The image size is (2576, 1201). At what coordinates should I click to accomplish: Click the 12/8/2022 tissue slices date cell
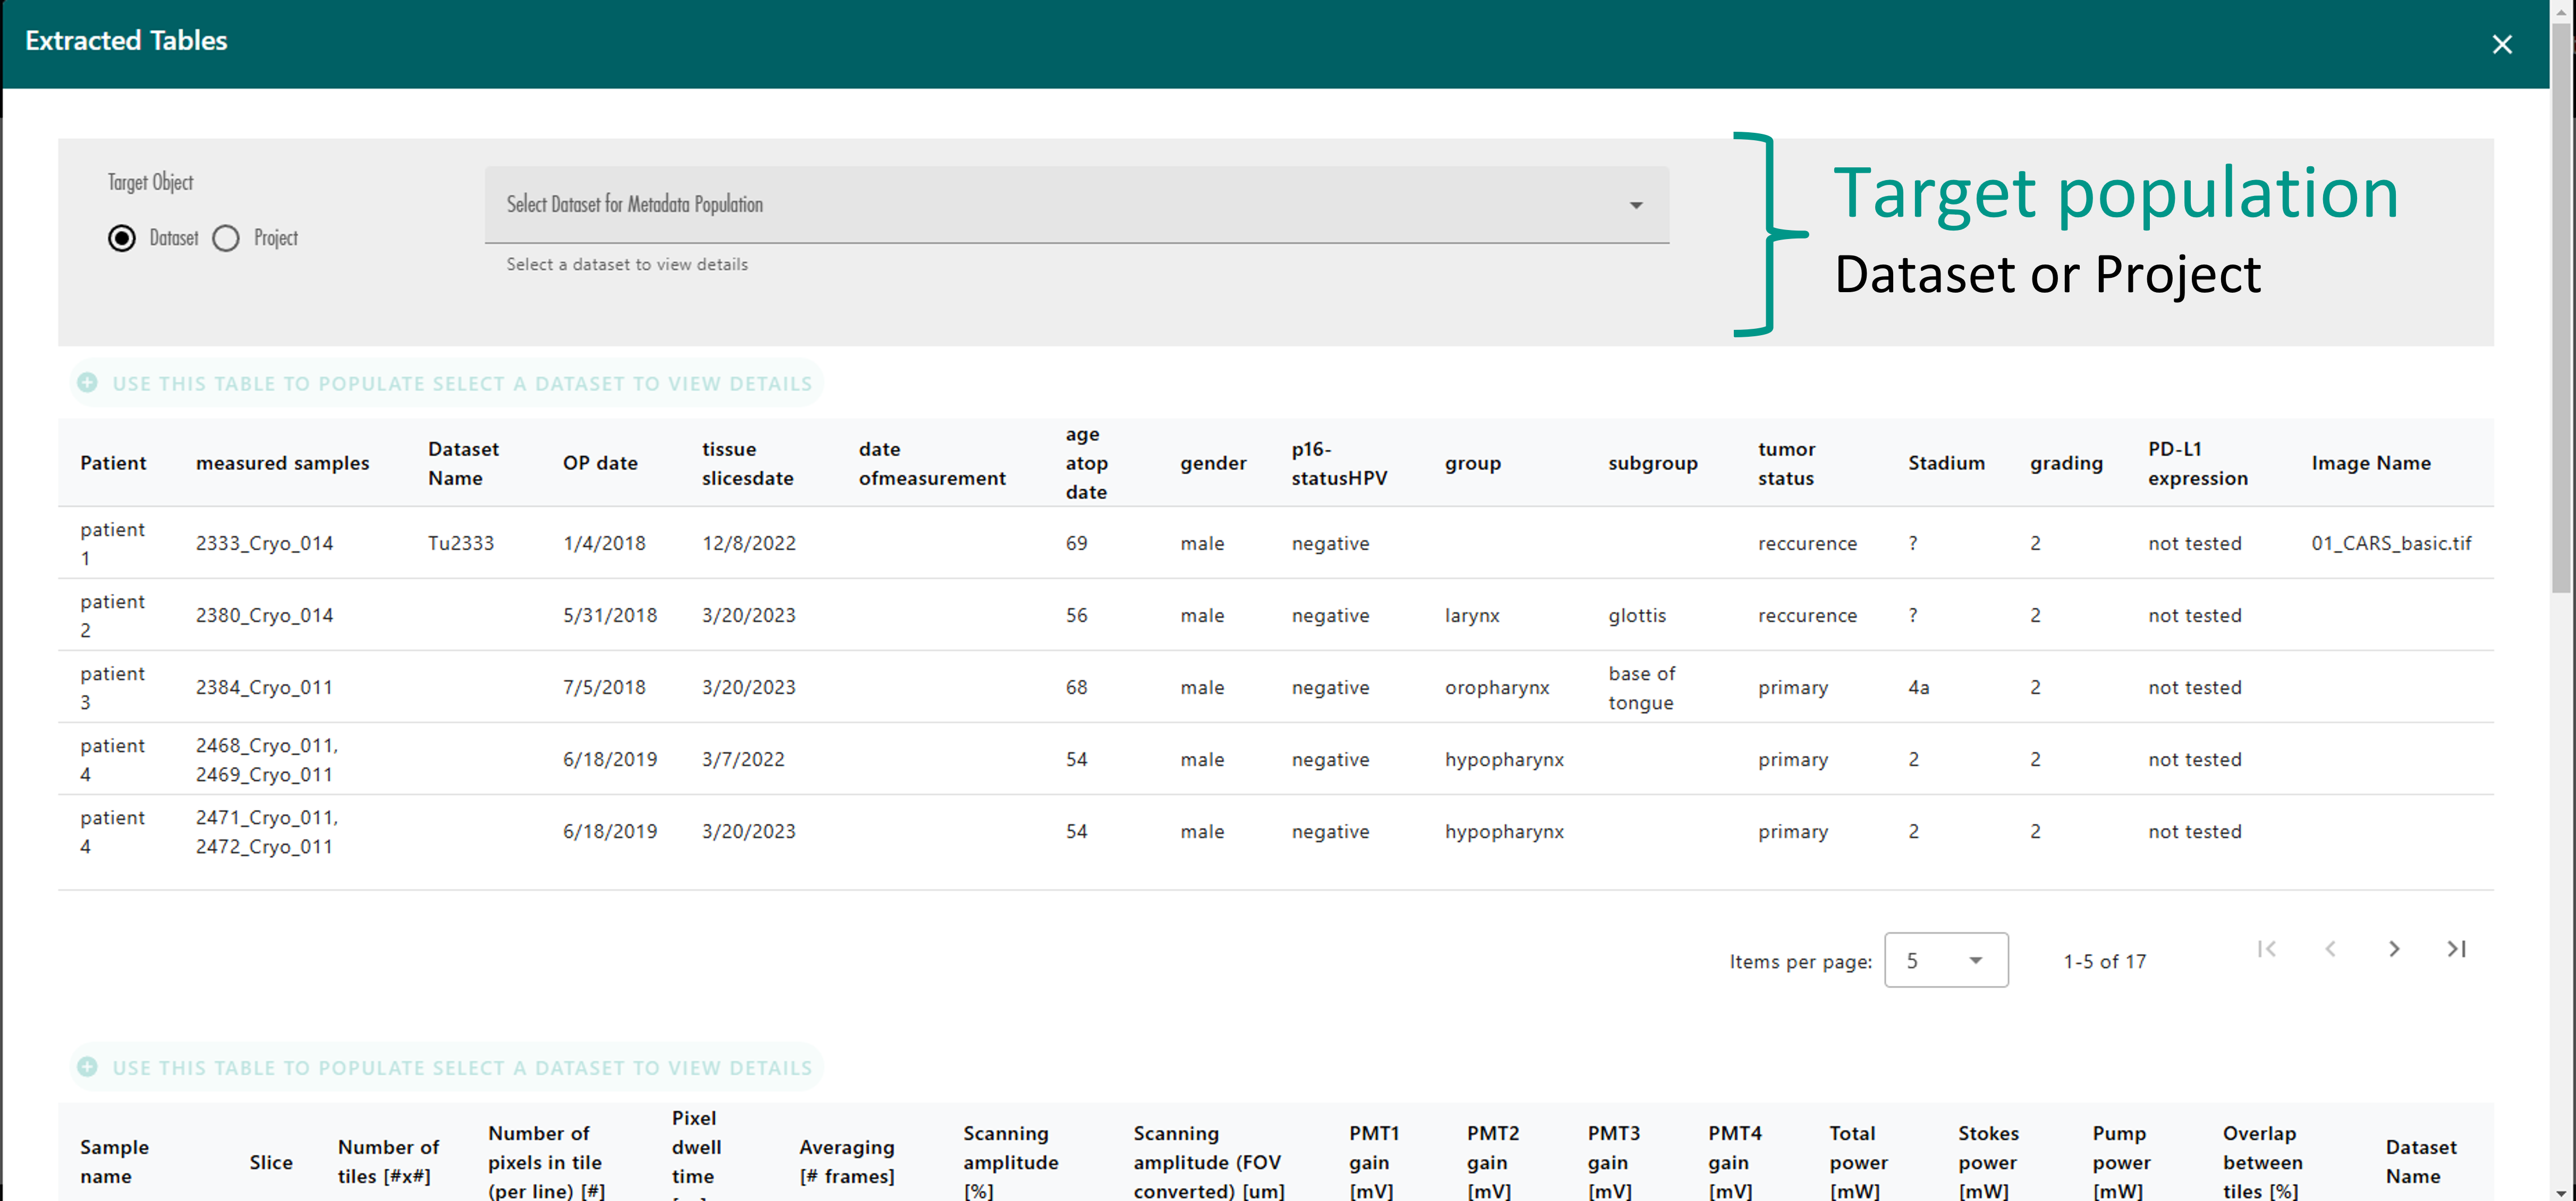pyautogui.click(x=749, y=543)
